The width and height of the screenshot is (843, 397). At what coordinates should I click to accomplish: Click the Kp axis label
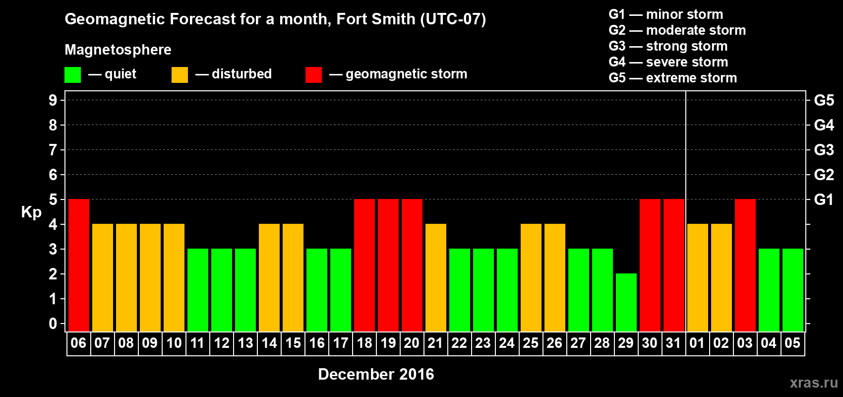(x=31, y=212)
